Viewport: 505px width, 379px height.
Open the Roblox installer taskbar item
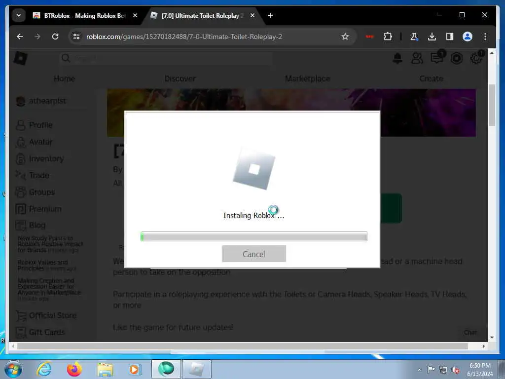click(x=197, y=369)
